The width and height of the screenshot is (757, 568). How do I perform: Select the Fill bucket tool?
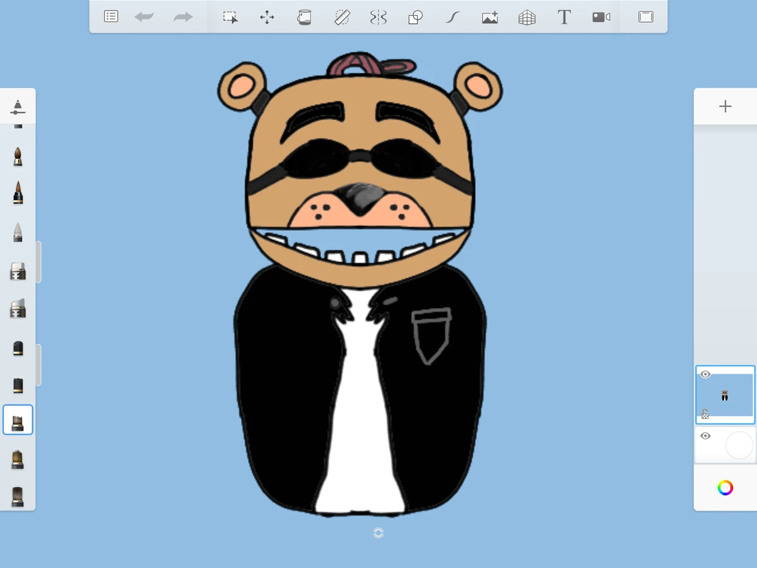(x=304, y=17)
